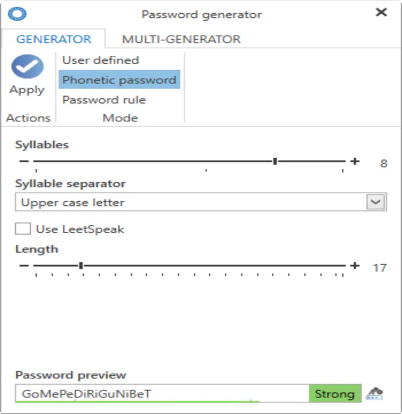
Task: Select the GENERATOR tab
Action: (x=54, y=39)
